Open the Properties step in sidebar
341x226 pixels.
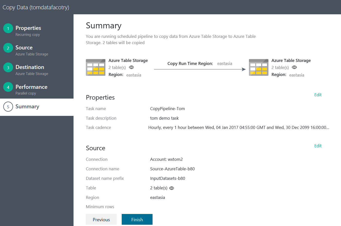[x=37, y=31]
